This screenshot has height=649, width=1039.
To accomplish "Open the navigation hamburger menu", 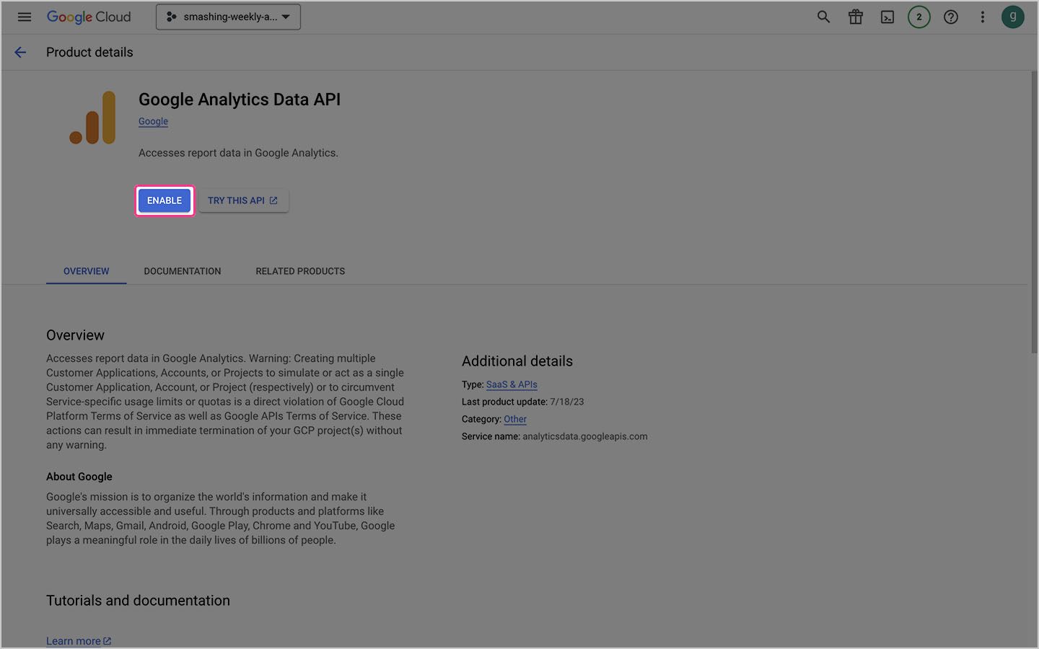I will [x=24, y=17].
